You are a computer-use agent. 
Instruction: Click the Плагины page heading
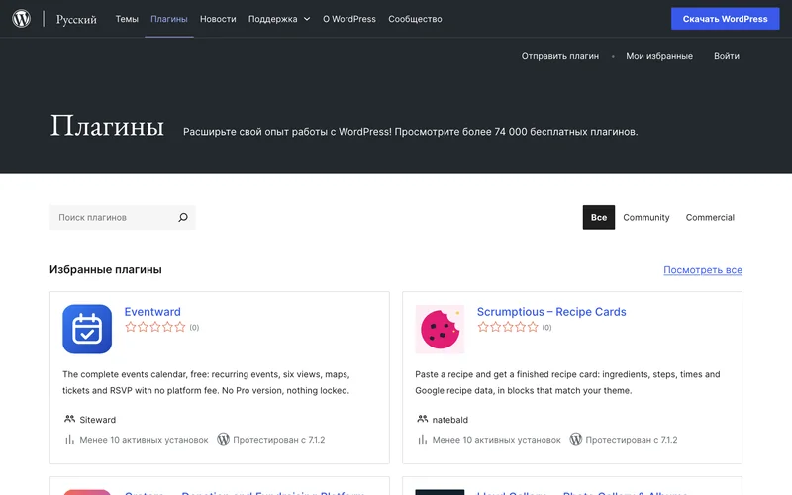tap(107, 125)
